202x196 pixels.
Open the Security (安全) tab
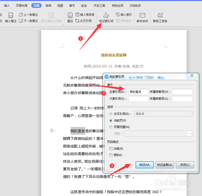[84, 6]
